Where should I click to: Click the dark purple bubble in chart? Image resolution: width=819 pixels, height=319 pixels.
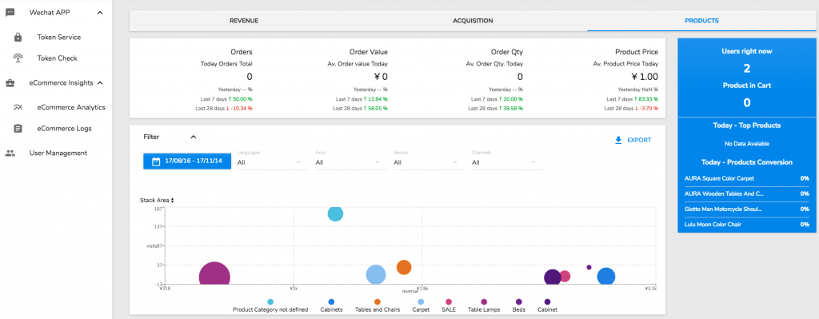click(x=553, y=277)
